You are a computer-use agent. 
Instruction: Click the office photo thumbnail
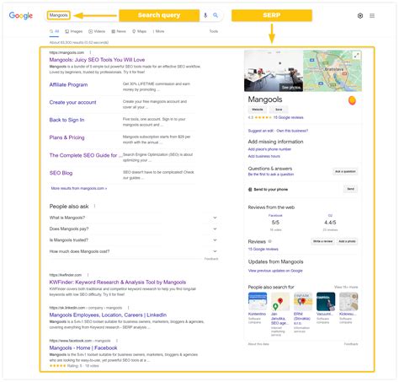[274, 71]
